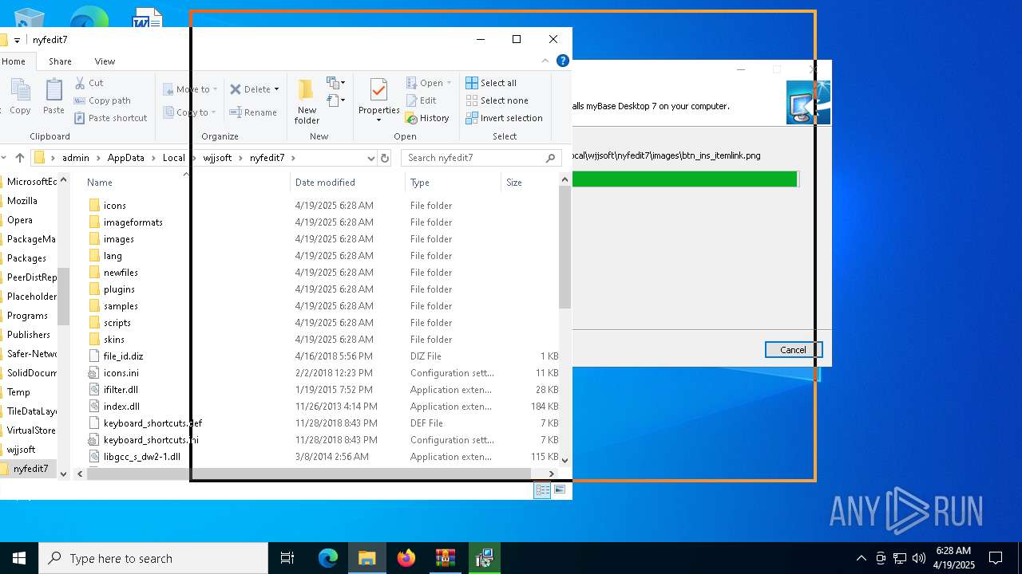Click Select all in ribbon
Screen dimensions: 1022x574
pyautogui.click(x=491, y=83)
